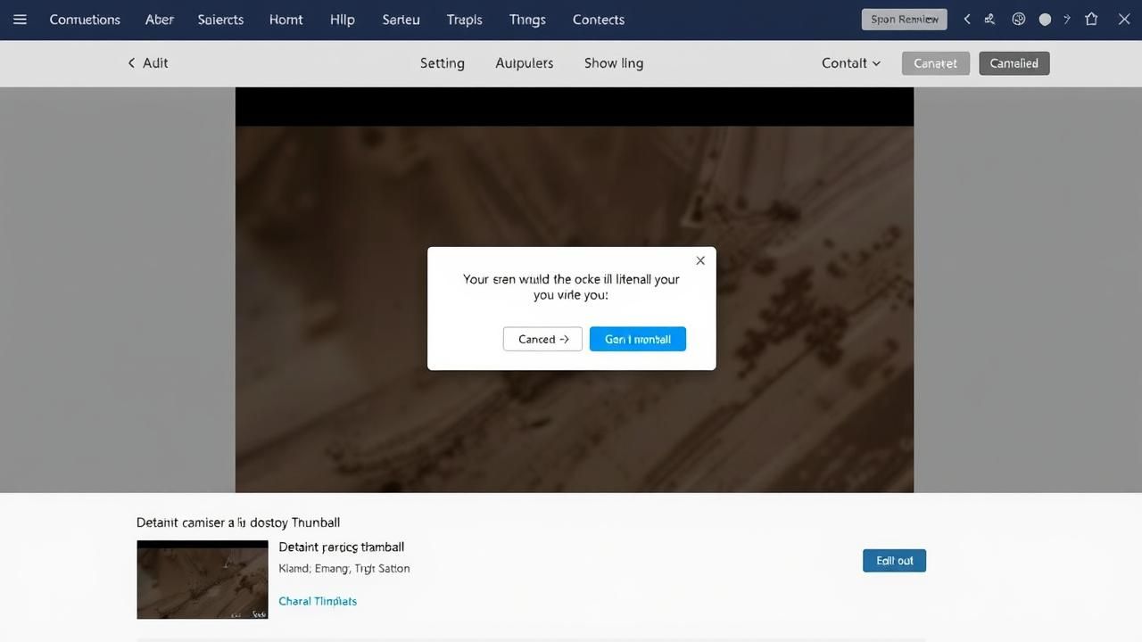Click the small forward arrow icon in top bar
This screenshot has width=1142, height=642.
point(1066,20)
